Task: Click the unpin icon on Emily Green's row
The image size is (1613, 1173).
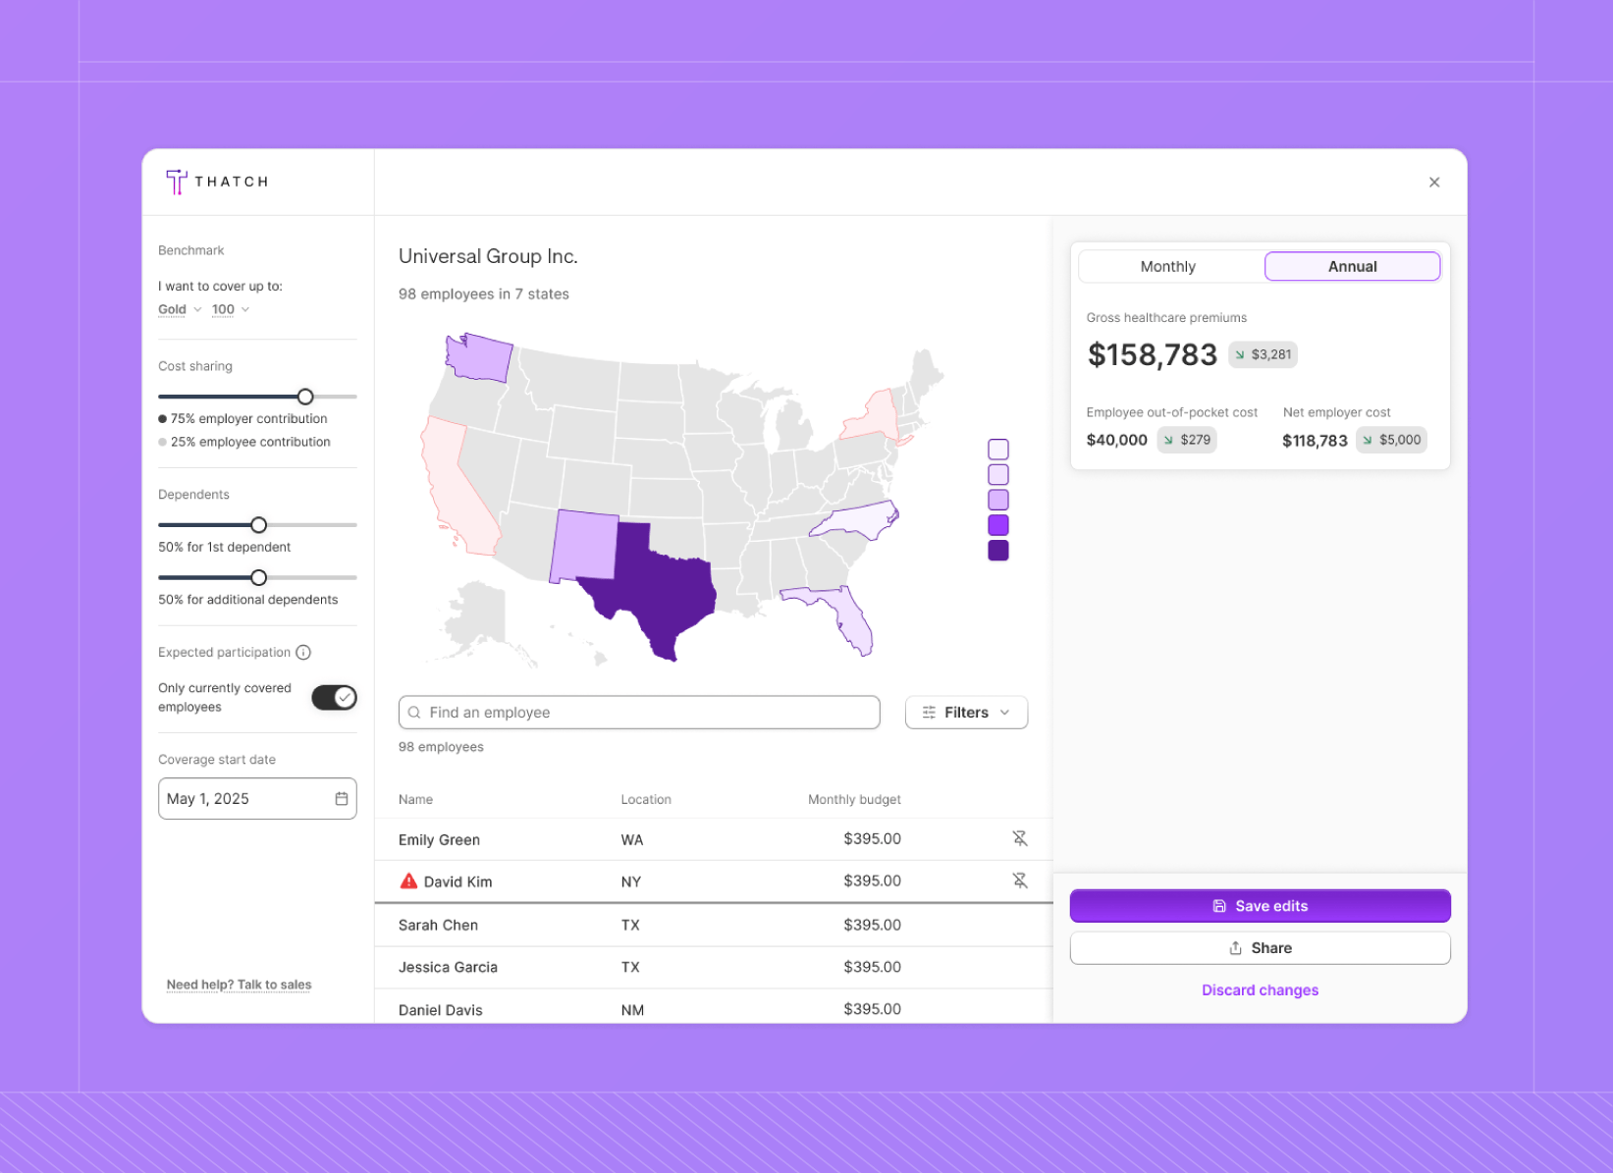Action: [1020, 838]
